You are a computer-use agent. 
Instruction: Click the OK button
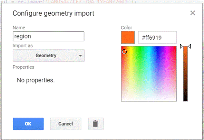[x=28, y=124]
